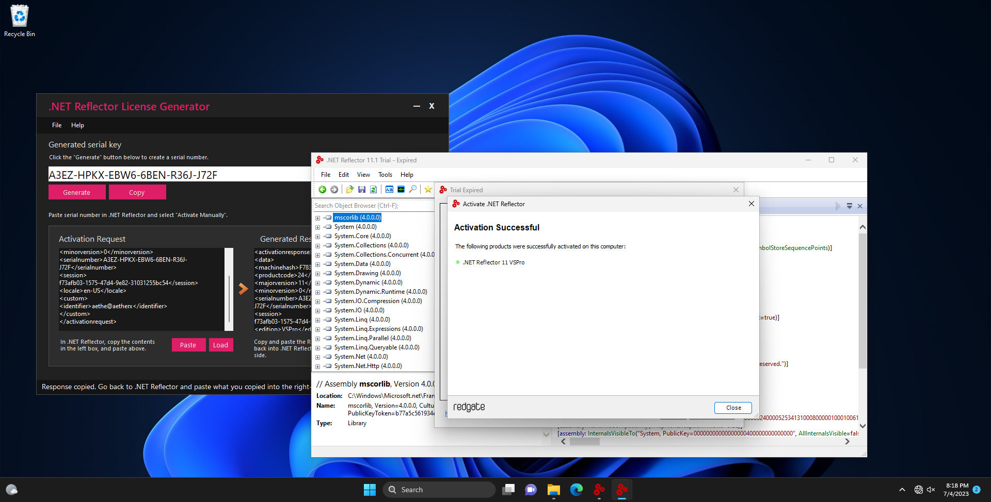This screenshot has width=991, height=502.
Task: Focus the Search Object Browser field
Action: pyautogui.click(x=374, y=206)
